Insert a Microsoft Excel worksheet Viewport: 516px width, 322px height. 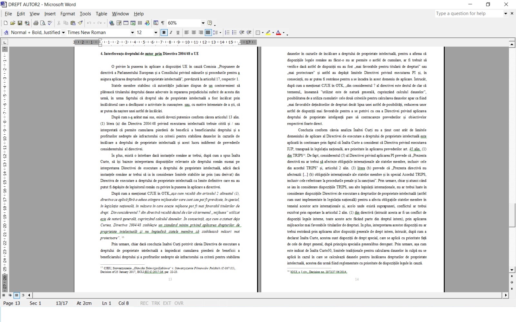133,23
